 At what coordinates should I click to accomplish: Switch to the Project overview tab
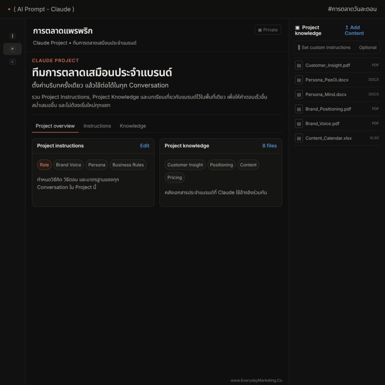(55, 126)
